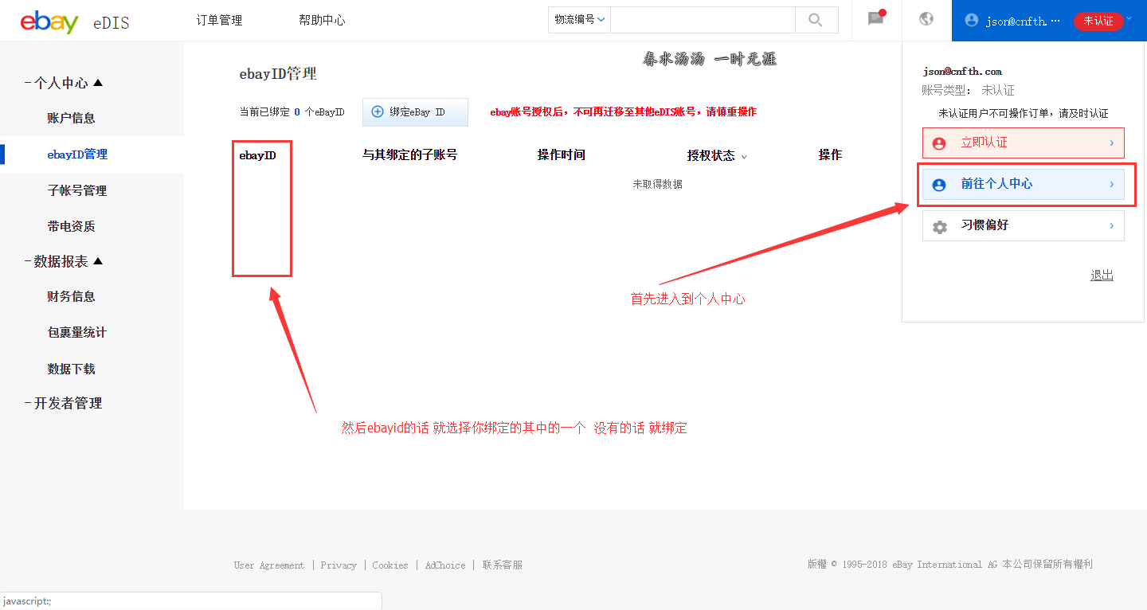
Task: Click the 操作 column header
Action: (830, 154)
